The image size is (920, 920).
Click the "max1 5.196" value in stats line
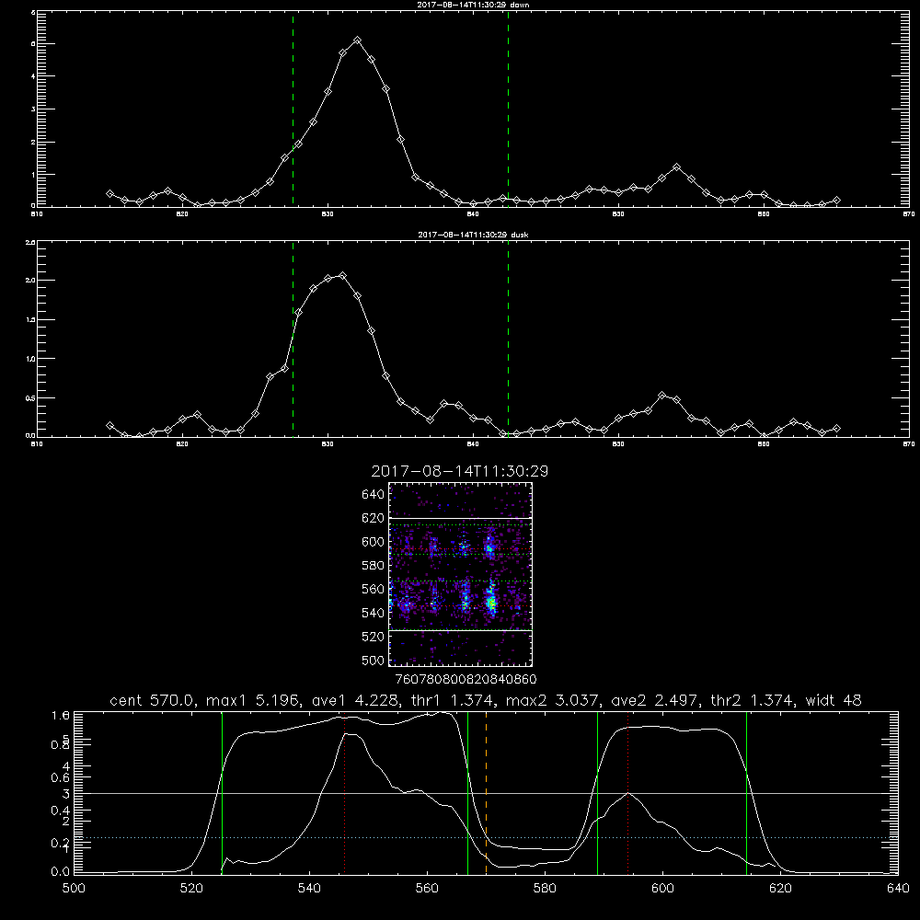[253, 700]
